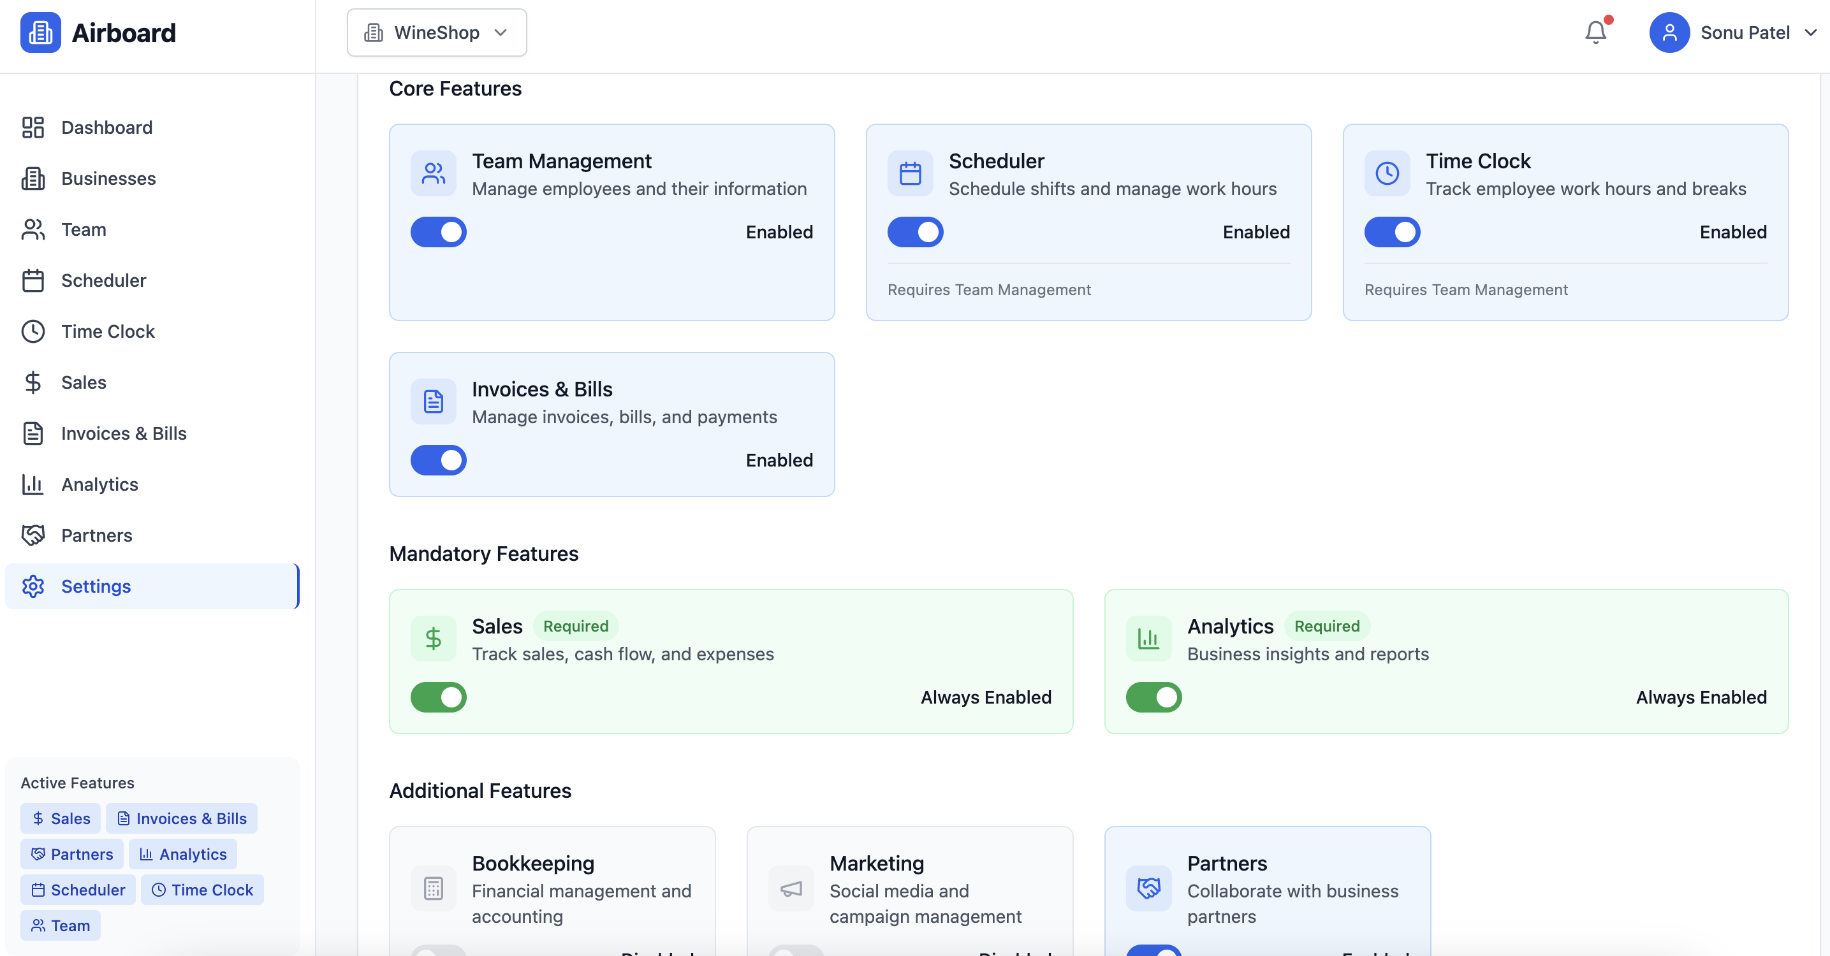Click the Invoices & Bills active feature chip

[x=182, y=818]
